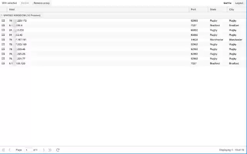Open the With selected menu

(9, 3)
